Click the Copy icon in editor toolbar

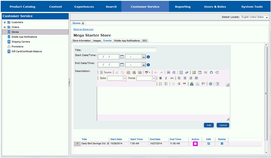click(122, 72)
